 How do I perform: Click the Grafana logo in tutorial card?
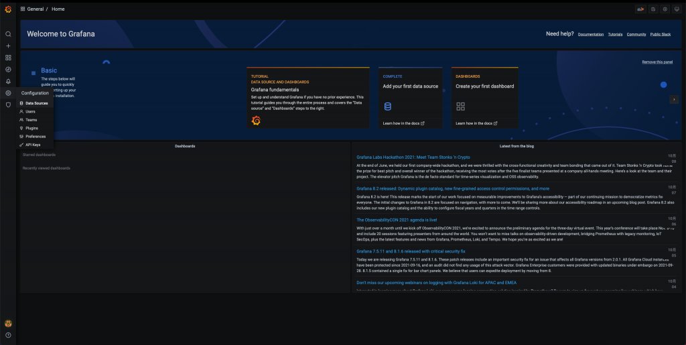pyautogui.click(x=257, y=121)
